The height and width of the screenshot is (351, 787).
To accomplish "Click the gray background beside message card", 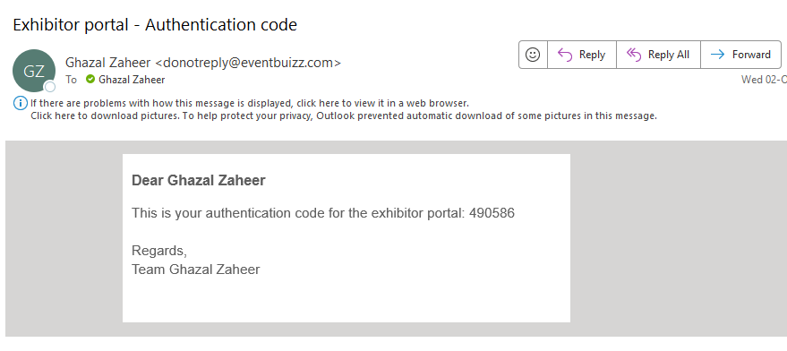I will click(678, 238).
